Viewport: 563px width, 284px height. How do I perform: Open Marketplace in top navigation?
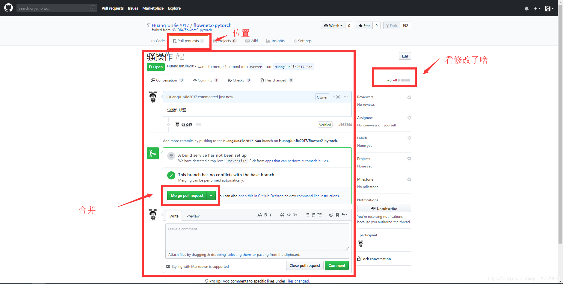[x=153, y=8]
